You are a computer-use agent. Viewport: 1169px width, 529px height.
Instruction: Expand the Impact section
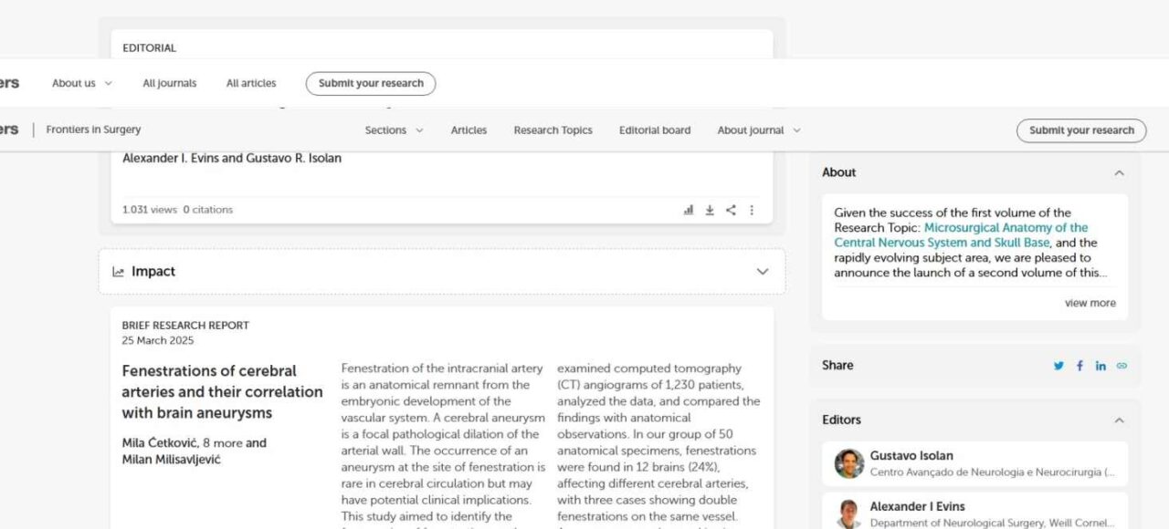[x=763, y=272]
